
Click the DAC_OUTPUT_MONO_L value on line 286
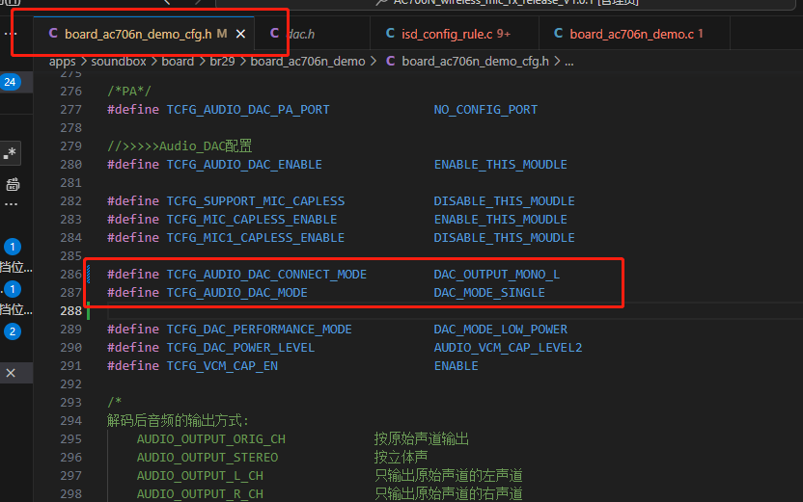tap(496, 275)
